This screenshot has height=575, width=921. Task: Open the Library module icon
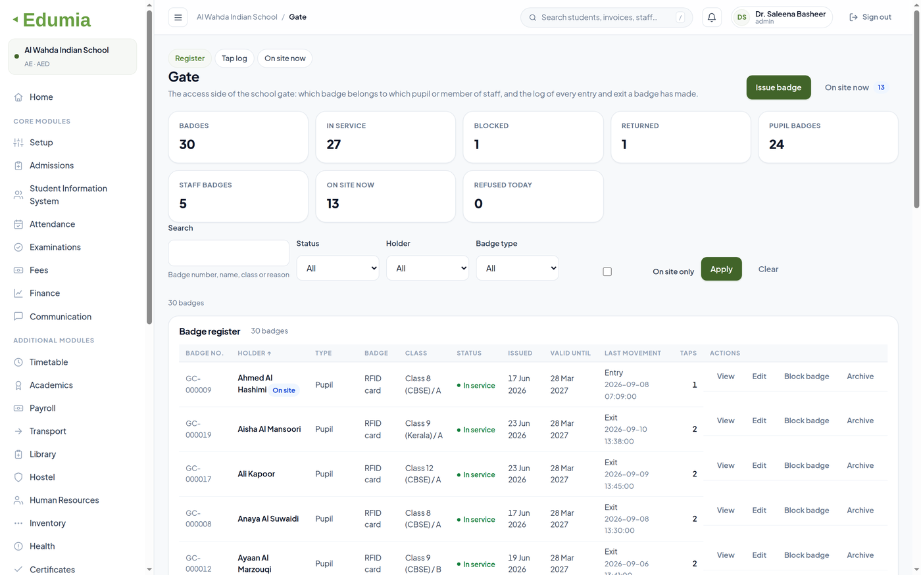click(x=18, y=454)
